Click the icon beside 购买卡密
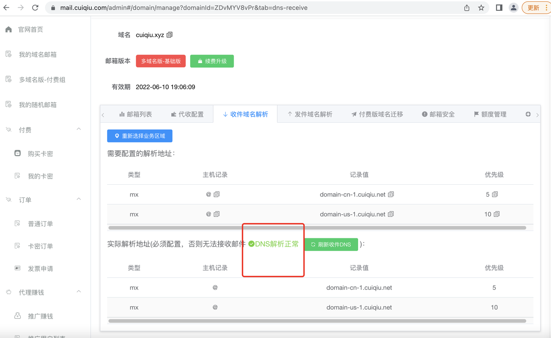Screen dimensions: 551x338 18,153
